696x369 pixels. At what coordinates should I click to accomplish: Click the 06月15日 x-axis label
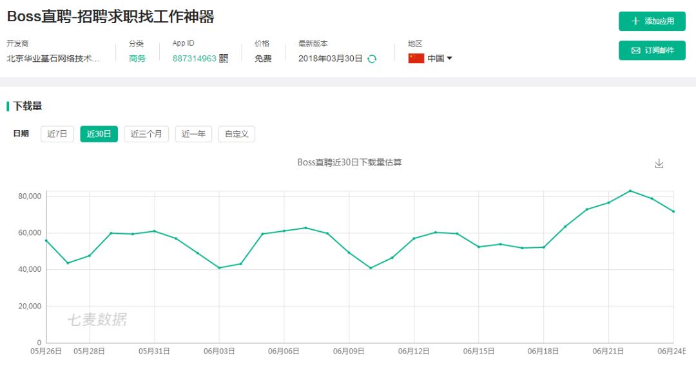pos(478,351)
